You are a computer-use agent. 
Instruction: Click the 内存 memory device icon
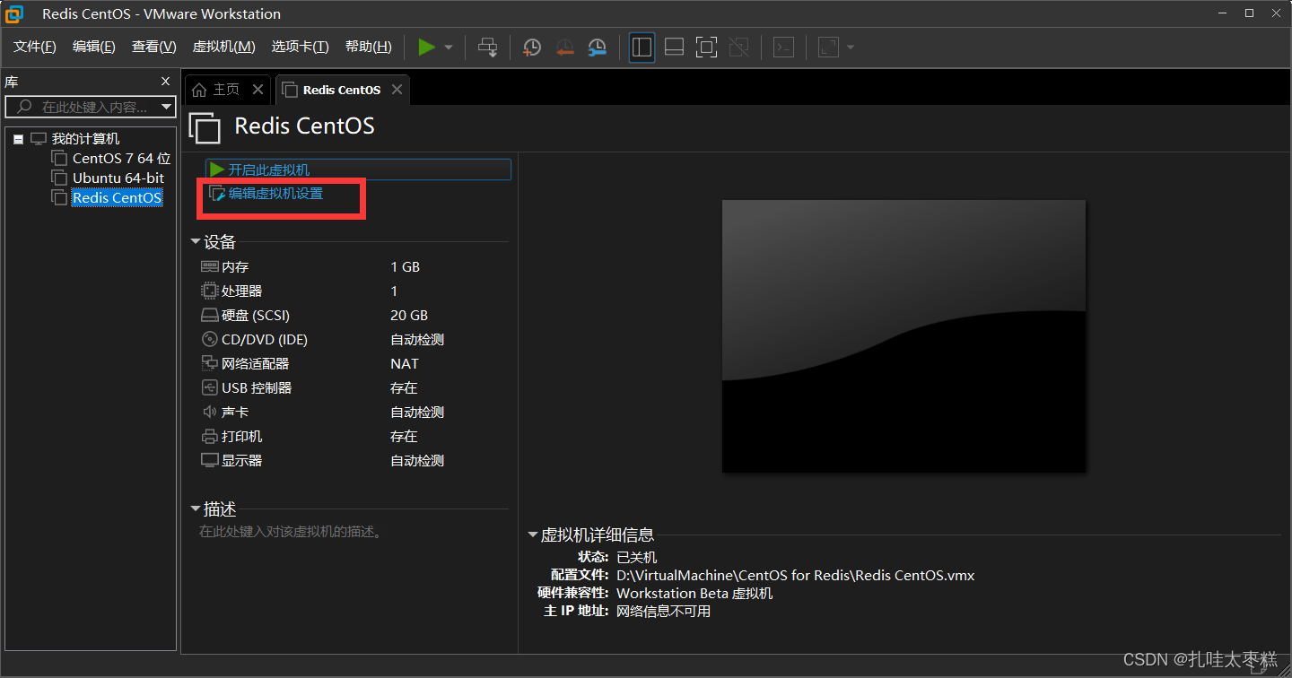click(210, 266)
